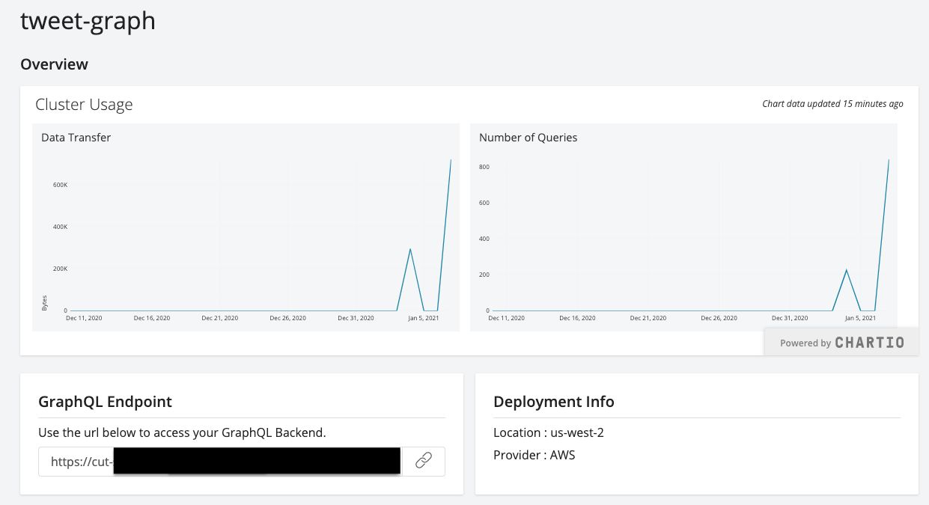Select the Cluster Usage heading
Image resolution: width=929 pixels, height=505 pixels.
pos(84,105)
